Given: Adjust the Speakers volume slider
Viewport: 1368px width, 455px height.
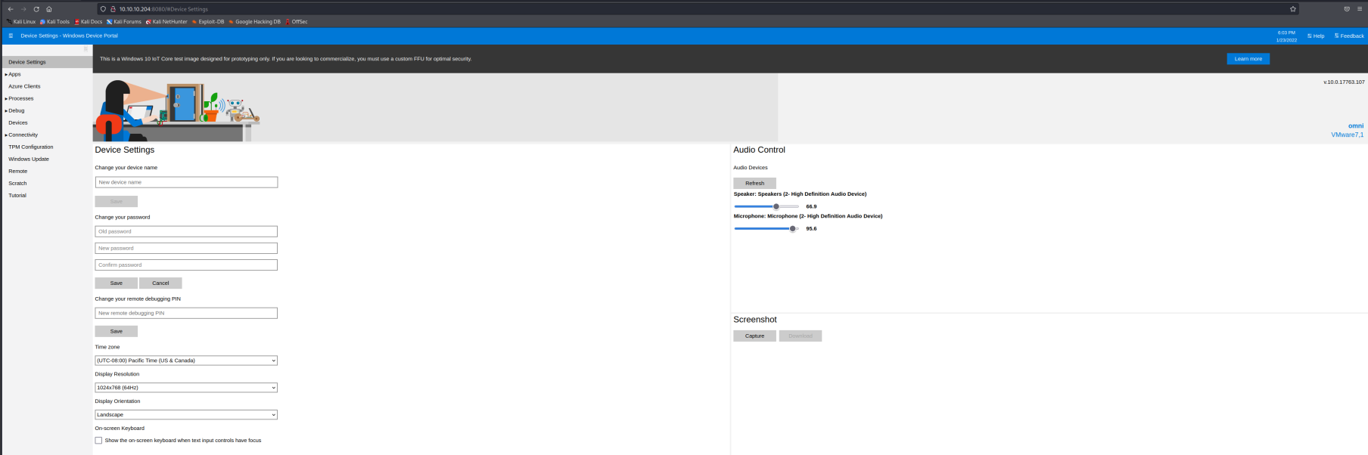Looking at the screenshot, I should point(776,206).
